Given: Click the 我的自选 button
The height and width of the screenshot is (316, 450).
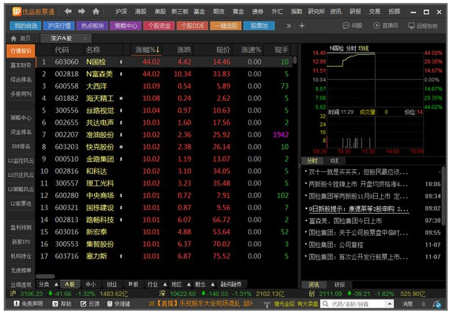Looking at the screenshot, I should pyautogui.click(x=25, y=26).
